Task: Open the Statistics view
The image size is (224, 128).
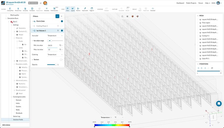Action: [x=78, y=9]
